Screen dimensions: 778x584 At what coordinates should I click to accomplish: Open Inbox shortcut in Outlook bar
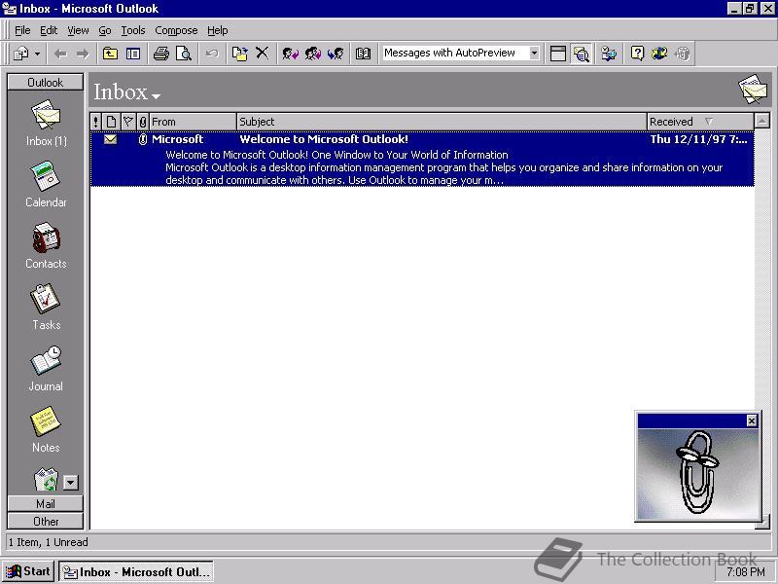point(46,124)
